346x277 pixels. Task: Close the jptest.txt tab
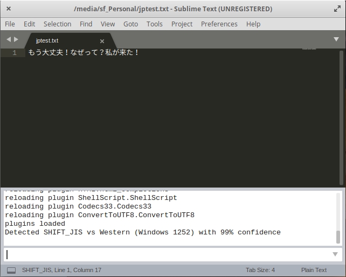[102, 41]
